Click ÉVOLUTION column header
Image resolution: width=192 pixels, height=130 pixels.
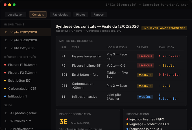(167, 47)
